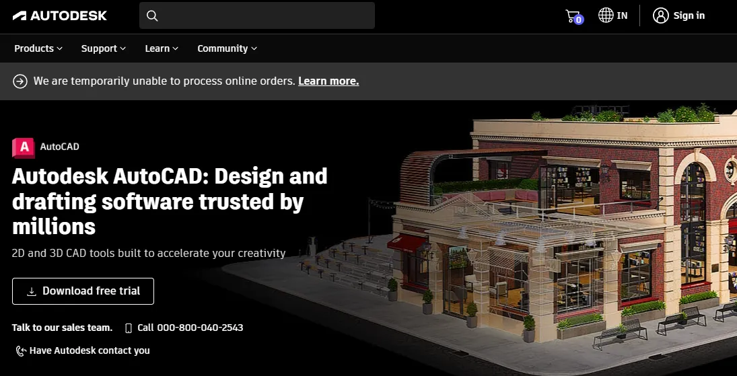
Task: Click the mobile phone icon beside Call
Action: [129, 328]
